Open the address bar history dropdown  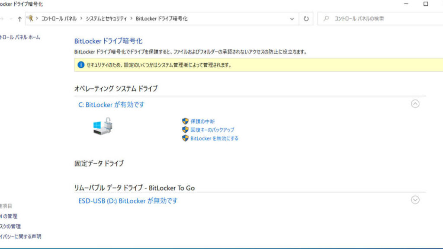click(292, 19)
